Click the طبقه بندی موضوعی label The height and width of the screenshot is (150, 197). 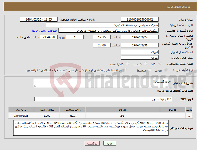[x=180, y=64]
